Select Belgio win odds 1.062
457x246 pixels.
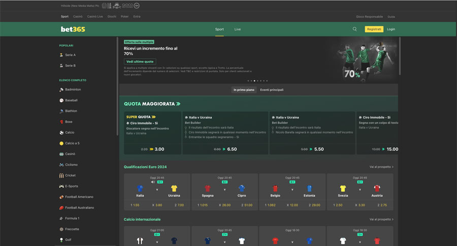point(270,205)
